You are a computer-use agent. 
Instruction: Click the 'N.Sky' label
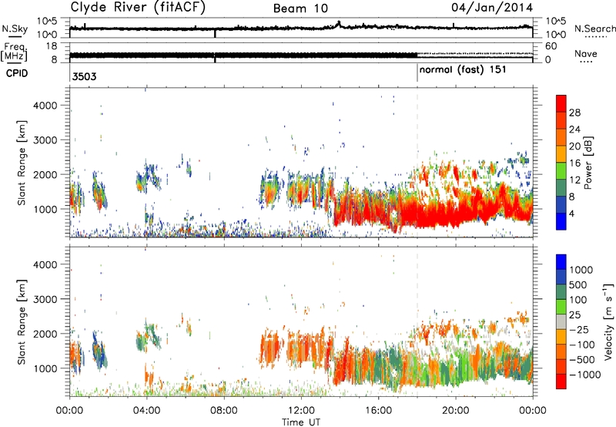[x=15, y=29]
